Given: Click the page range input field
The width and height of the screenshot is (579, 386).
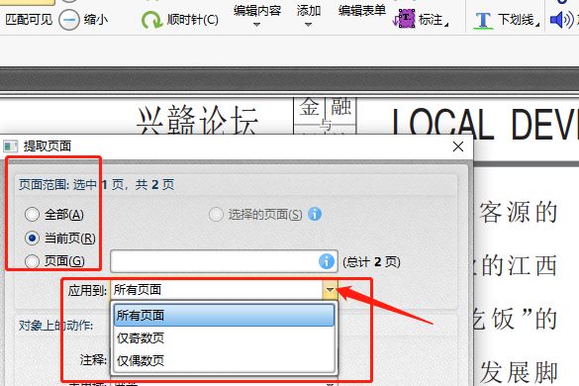Looking at the screenshot, I should coord(224,261).
